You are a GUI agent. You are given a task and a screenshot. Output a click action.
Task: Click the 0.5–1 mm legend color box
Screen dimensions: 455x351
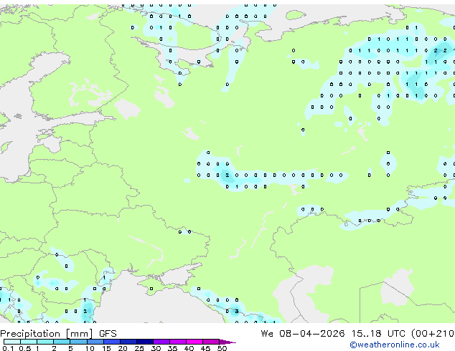click(29, 342)
